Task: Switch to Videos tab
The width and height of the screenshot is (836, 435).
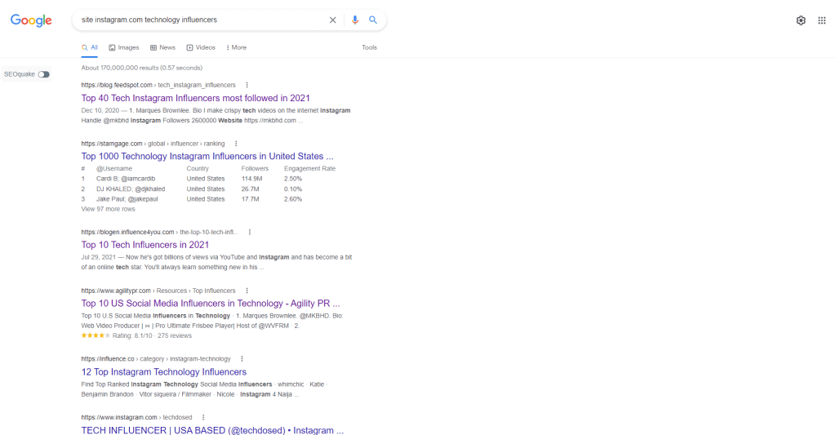Action: (201, 47)
